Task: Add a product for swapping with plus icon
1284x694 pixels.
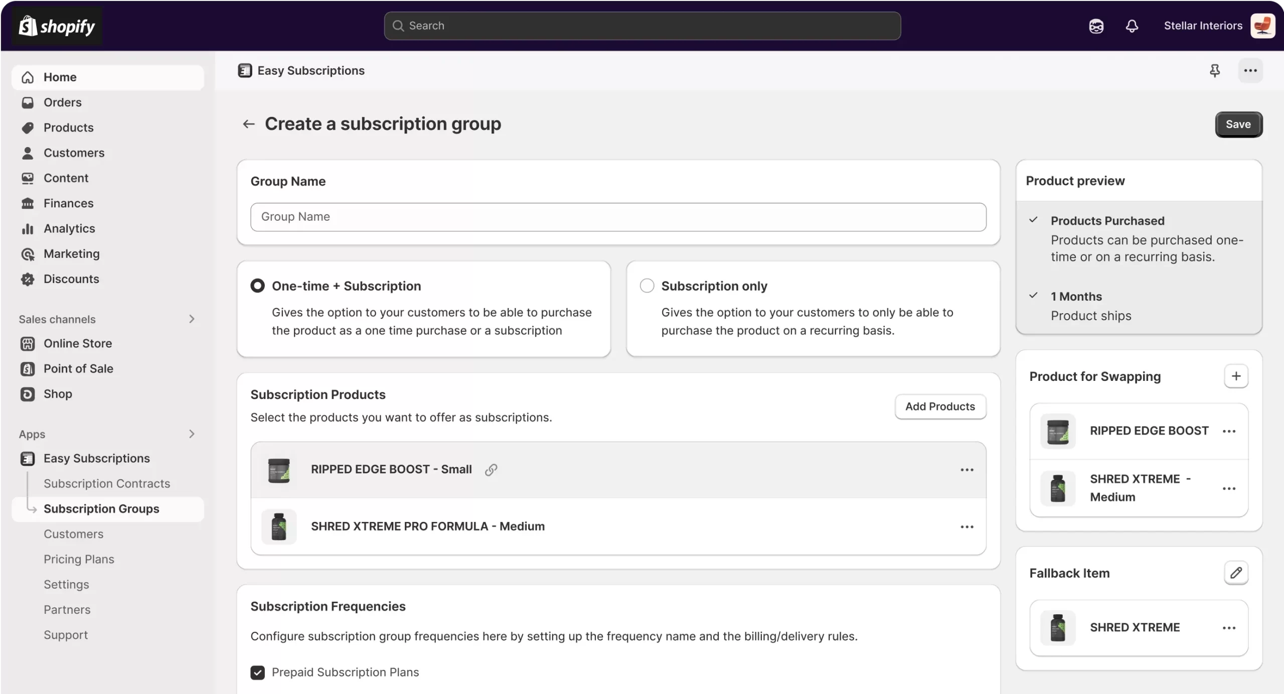Action: pyautogui.click(x=1236, y=376)
